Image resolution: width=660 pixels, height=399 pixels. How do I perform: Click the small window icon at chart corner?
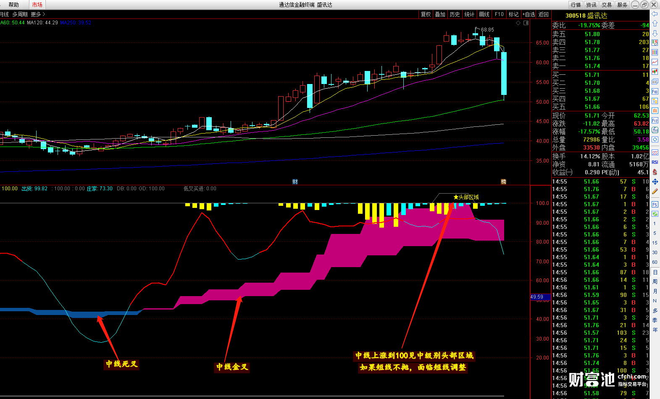click(526, 23)
